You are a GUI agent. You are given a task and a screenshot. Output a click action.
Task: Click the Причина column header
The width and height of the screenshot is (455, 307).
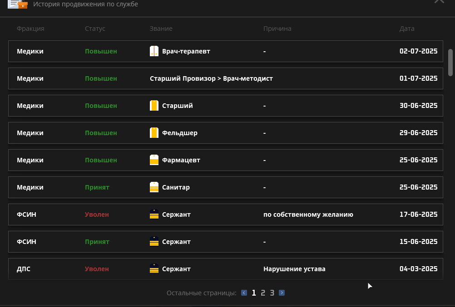point(277,29)
